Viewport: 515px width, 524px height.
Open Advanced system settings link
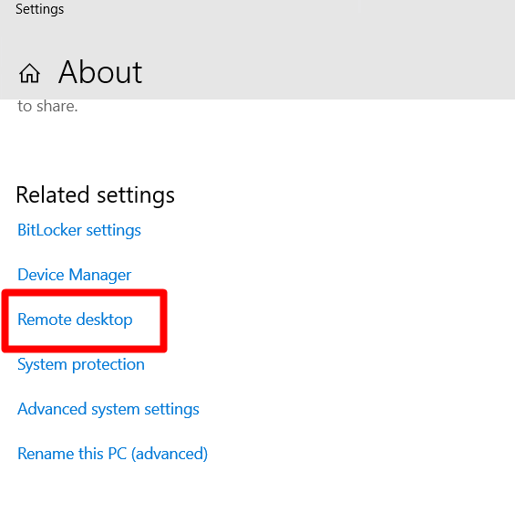[x=108, y=409]
